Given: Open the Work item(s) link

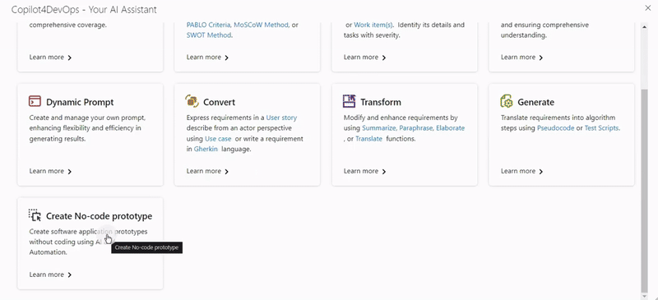Looking at the screenshot, I should (x=373, y=25).
